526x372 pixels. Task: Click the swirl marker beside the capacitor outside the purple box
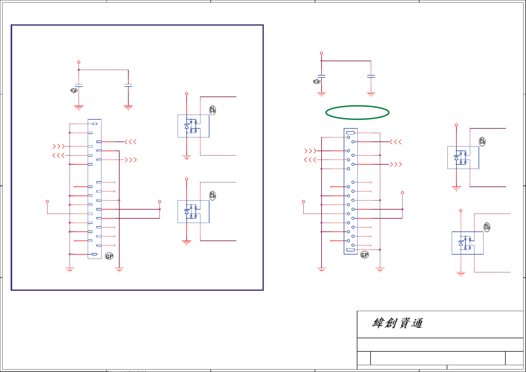click(x=317, y=82)
